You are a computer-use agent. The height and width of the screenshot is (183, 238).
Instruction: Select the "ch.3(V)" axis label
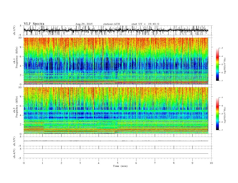pos(14,141)
